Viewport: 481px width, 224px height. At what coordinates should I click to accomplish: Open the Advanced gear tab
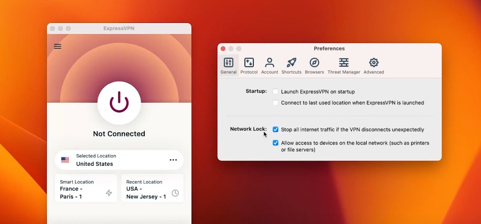tap(374, 66)
